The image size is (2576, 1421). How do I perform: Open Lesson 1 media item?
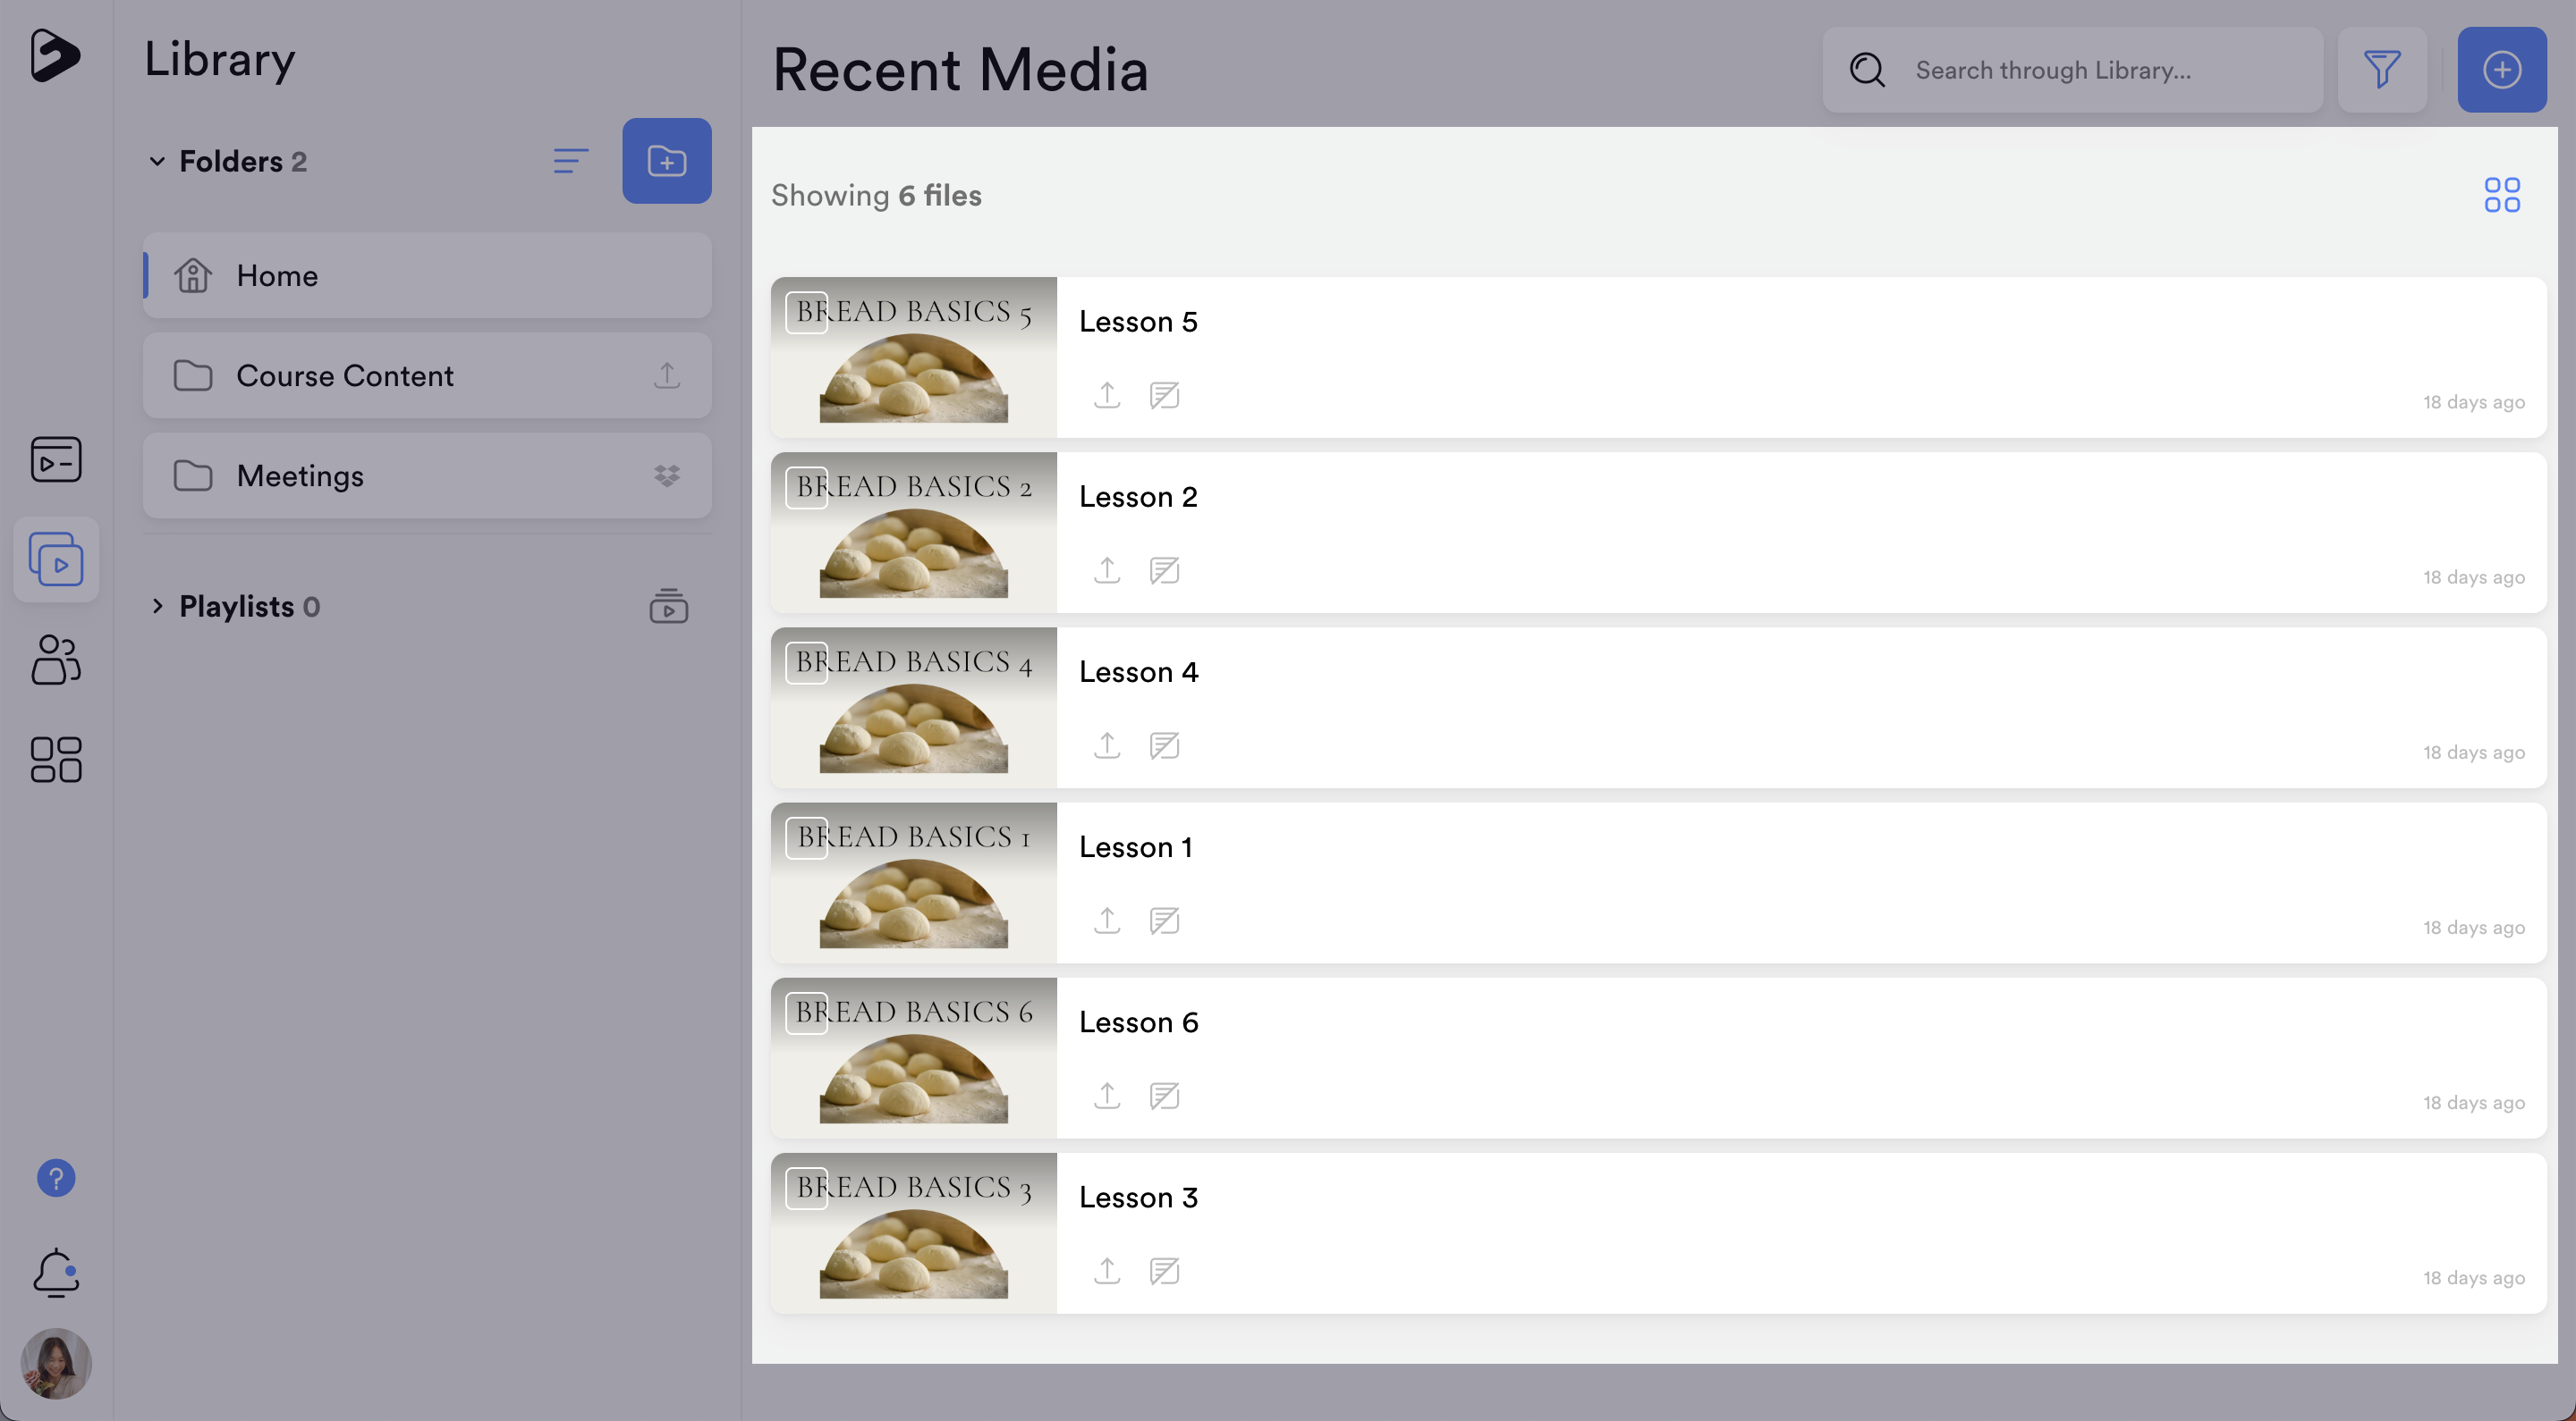click(x=1135, y=846)
